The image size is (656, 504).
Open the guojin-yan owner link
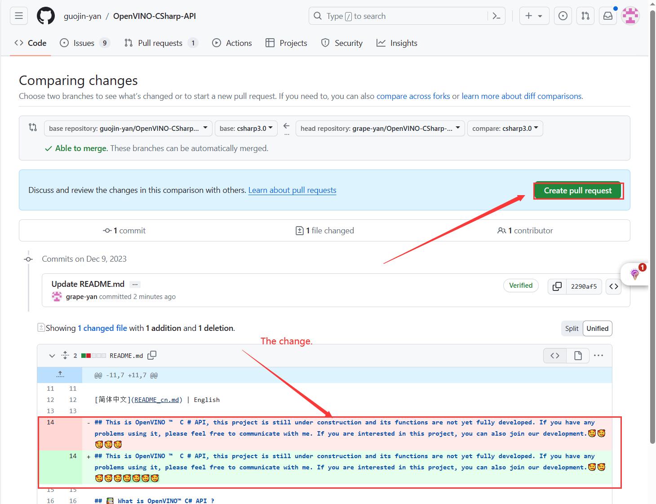tap(83, 16)
